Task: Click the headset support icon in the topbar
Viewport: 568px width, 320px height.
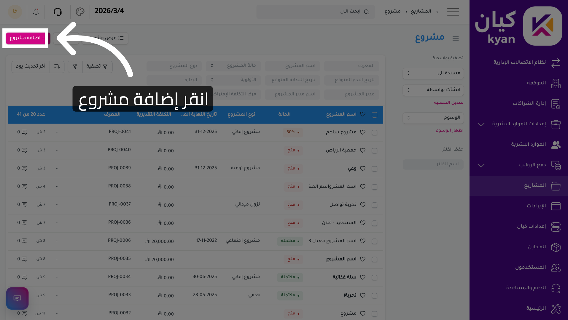Action: tap(58, 12)
